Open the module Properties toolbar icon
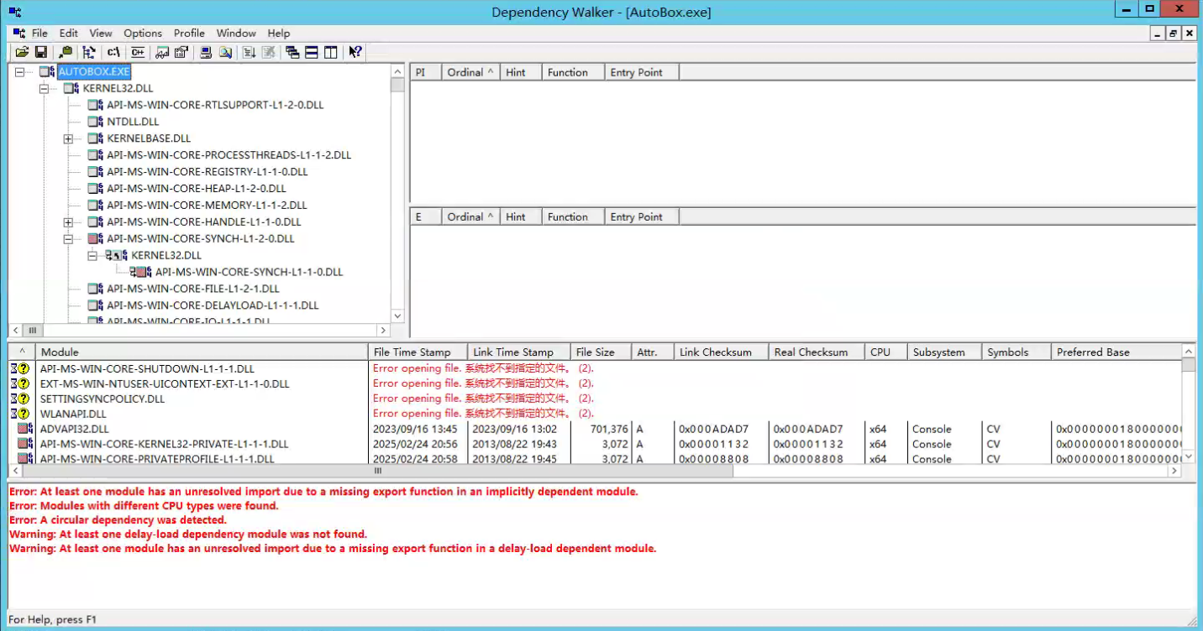Image resolution: width=1203 pixels, height=631 pixels. pos(181,52)
